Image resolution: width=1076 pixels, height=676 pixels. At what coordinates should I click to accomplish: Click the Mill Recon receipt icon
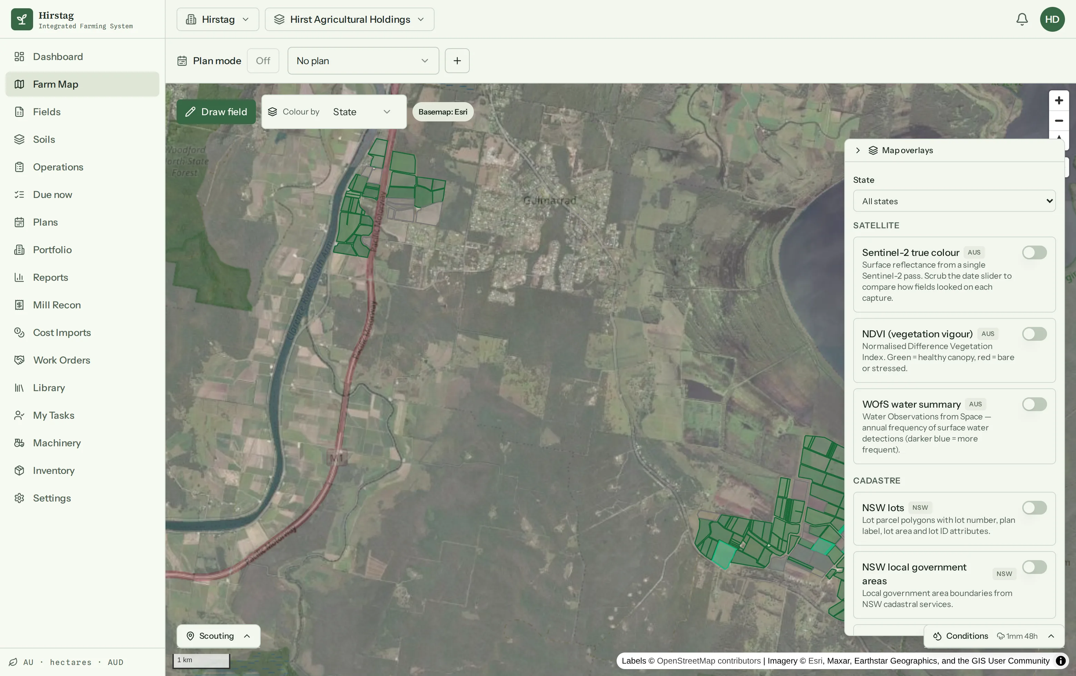pos(19,305)
